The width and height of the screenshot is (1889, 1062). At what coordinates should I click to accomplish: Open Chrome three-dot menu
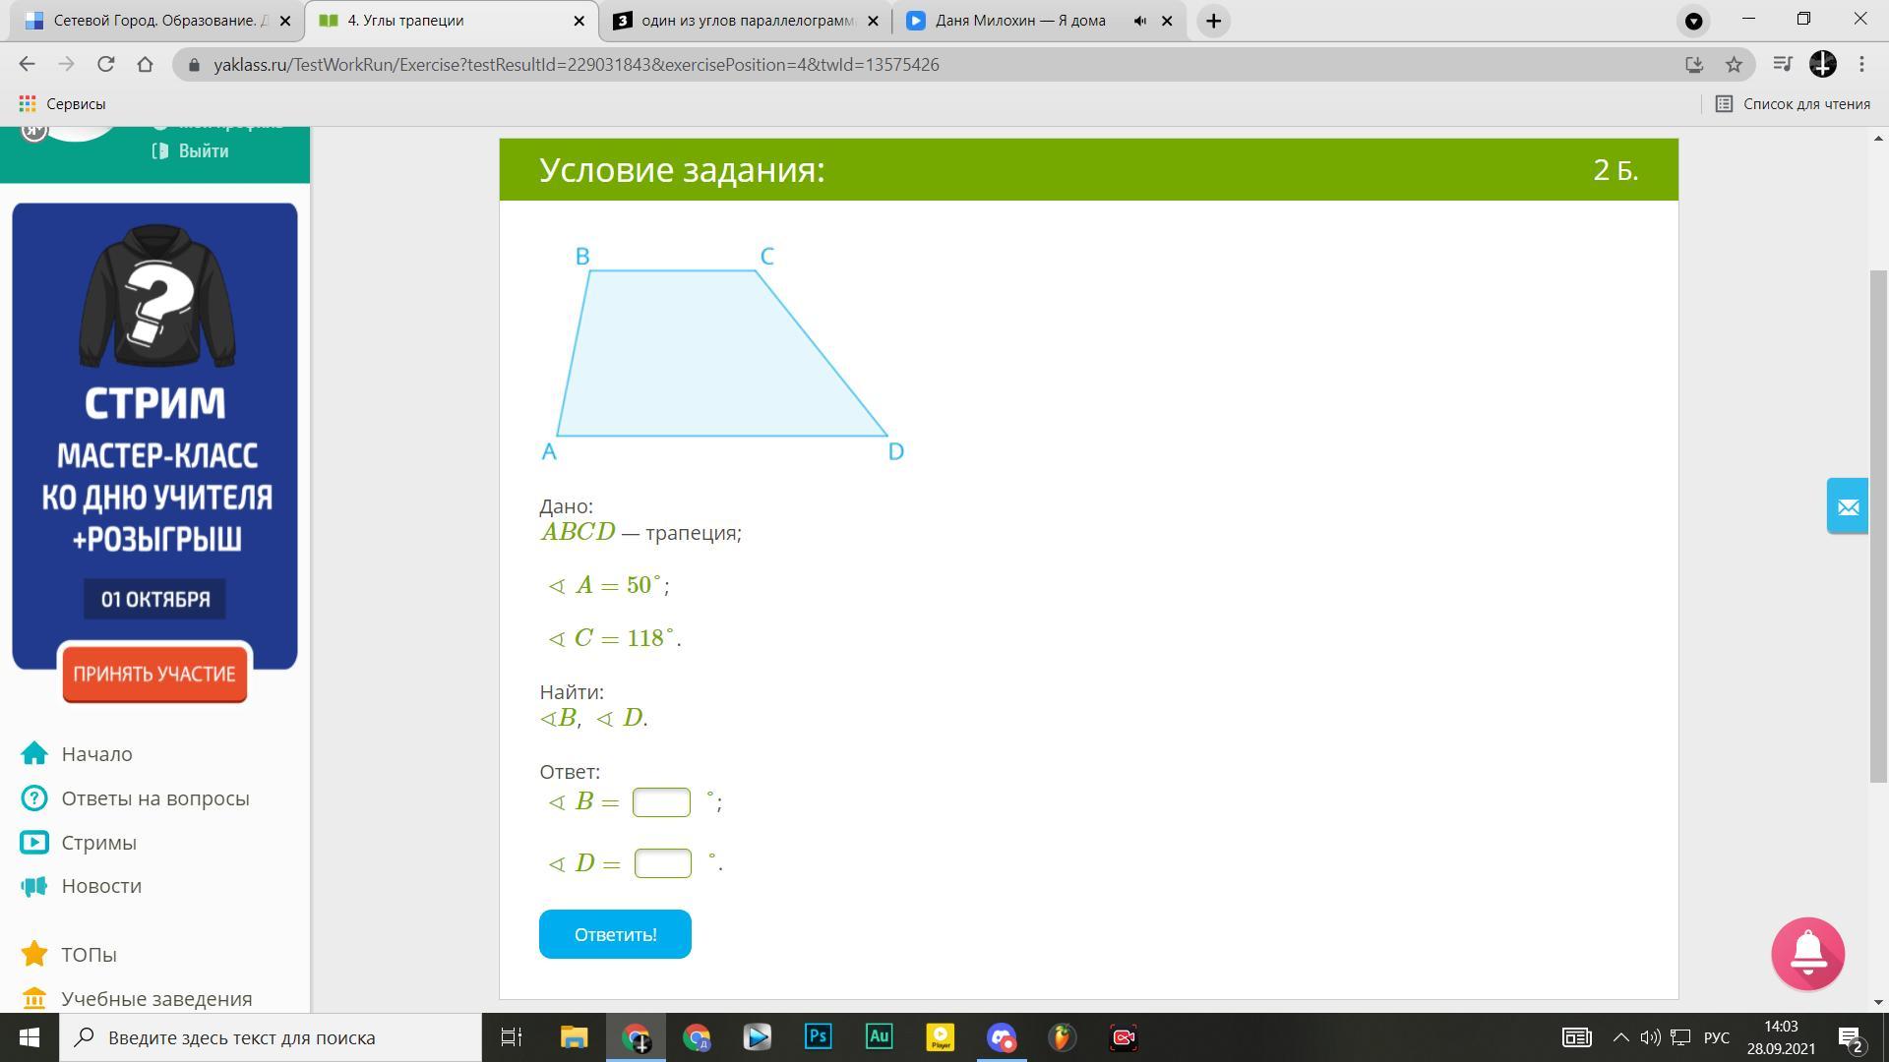pyautogui.click(x=1861, y=65)
